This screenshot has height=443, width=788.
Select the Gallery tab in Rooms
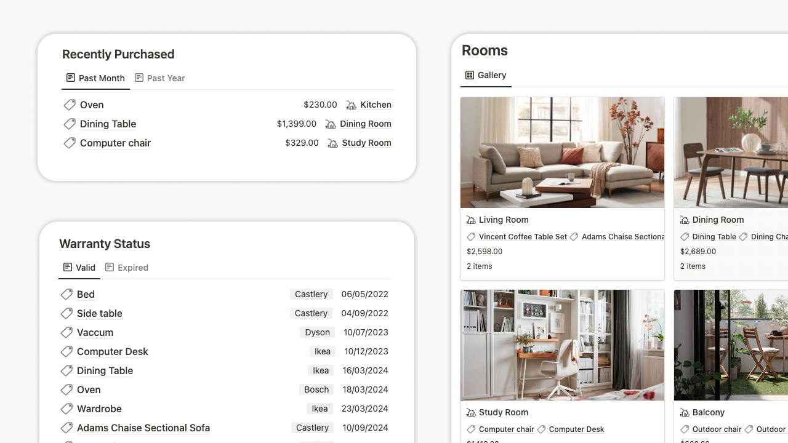click(486, 75)
